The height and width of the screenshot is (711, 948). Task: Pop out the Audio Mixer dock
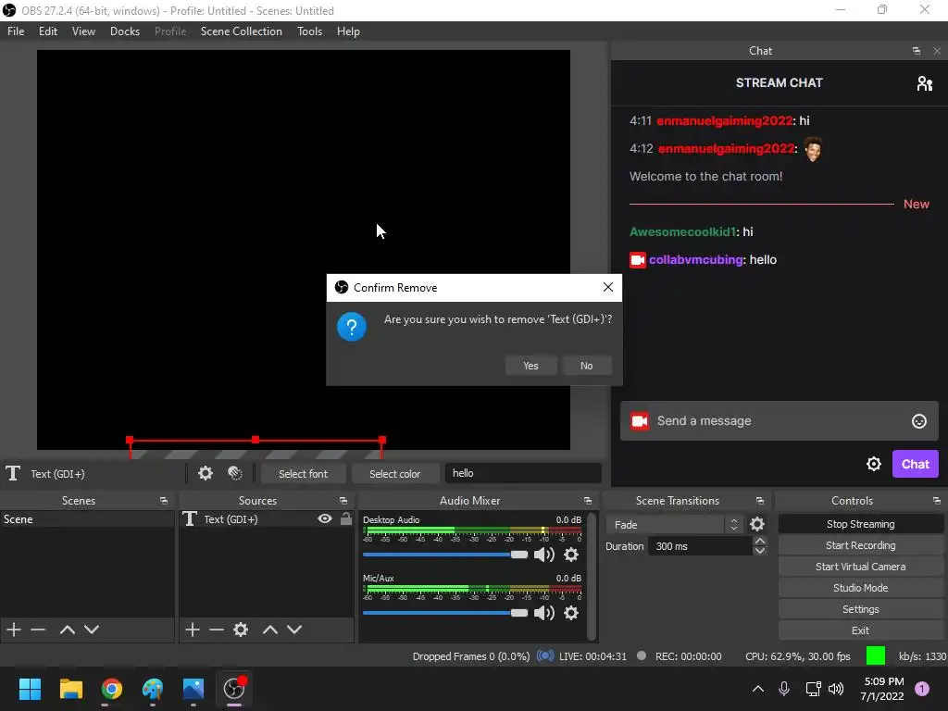tap(588, 501)
